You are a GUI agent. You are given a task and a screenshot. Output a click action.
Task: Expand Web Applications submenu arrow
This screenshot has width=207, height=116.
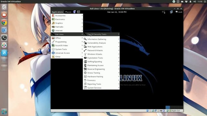119,46
